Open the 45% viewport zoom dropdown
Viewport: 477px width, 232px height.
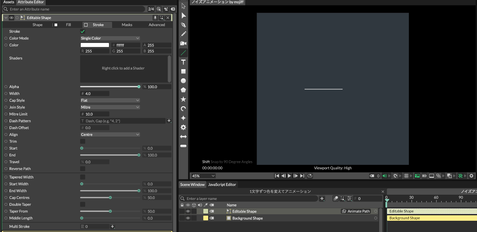point(203,176)
